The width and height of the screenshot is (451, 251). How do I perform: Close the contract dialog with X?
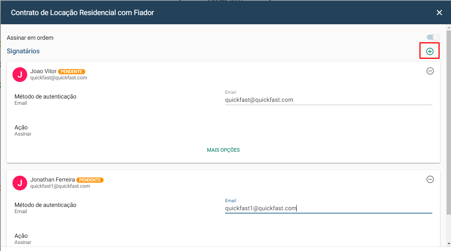click(x=439, y=12)
